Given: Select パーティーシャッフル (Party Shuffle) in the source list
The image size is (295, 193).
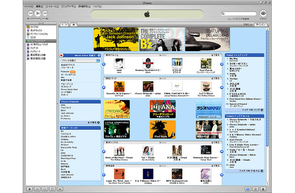Looking at the screenshot, I should (x=41, y=34).
